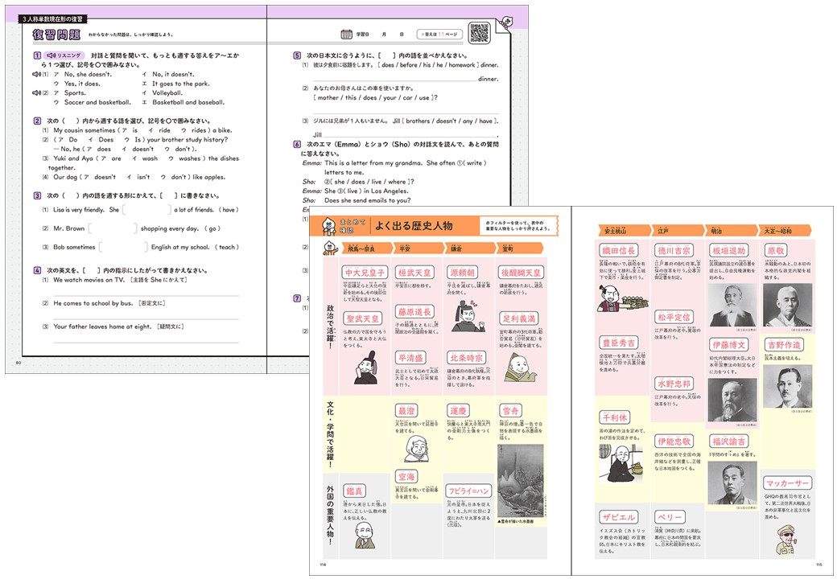Click question number box 5

click(x=297, y=55)
